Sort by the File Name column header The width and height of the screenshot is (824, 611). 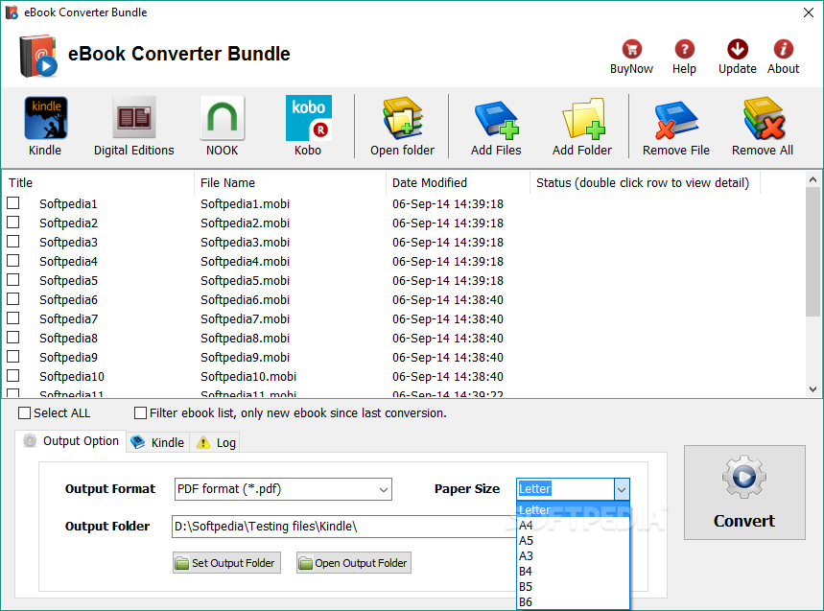[290, 182]
